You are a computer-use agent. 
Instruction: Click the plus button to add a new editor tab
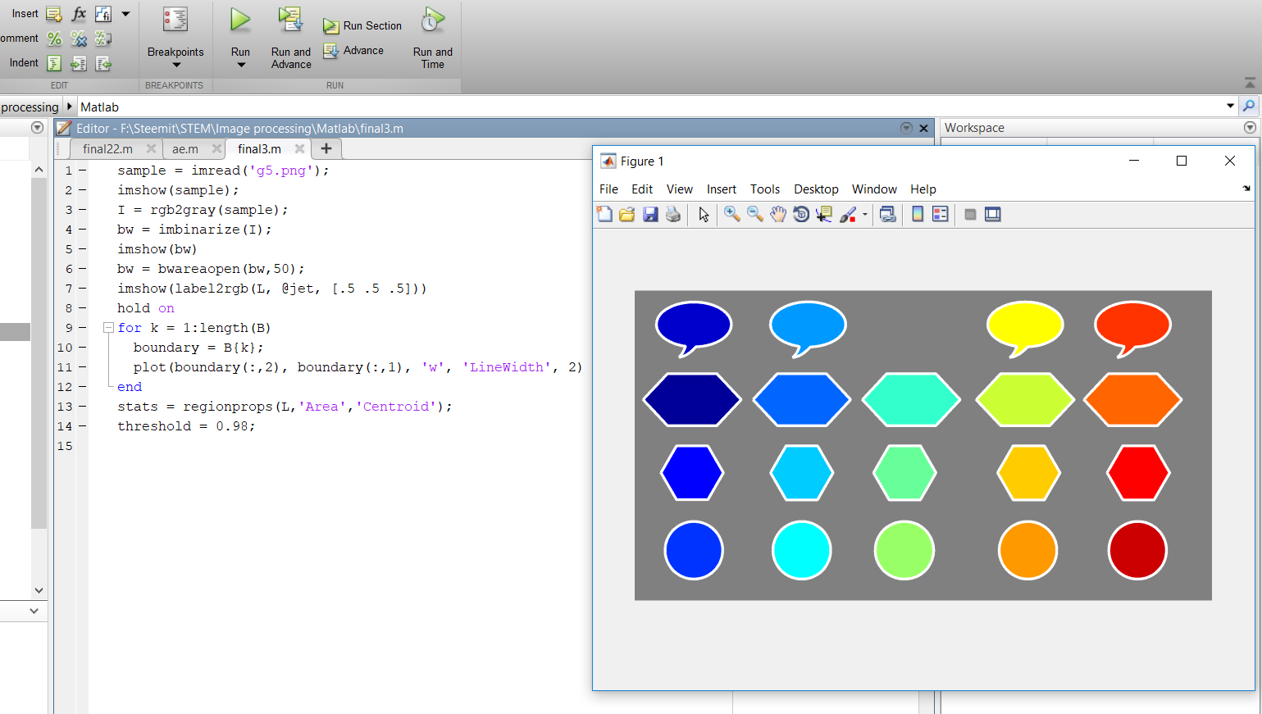[x=326, y=148]
